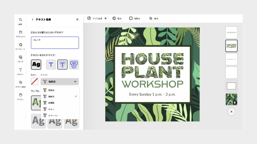
Task: Select the small schedule text layer thumbnail
Action: (x=231, y=59)
